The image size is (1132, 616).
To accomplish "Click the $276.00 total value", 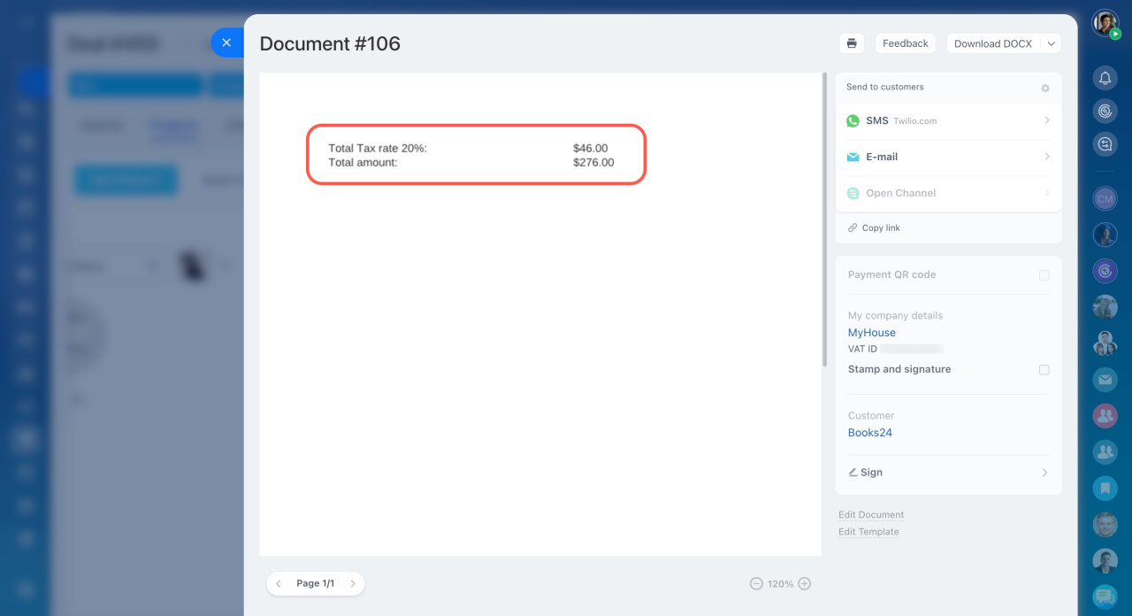I will [593, 163].
